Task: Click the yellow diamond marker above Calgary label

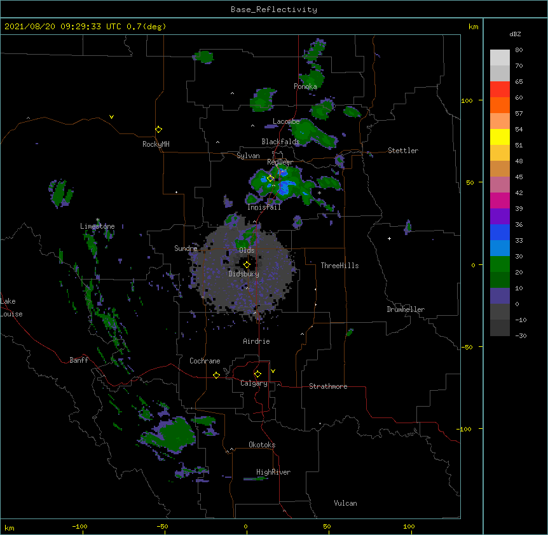Action: (x=257, y=374)
